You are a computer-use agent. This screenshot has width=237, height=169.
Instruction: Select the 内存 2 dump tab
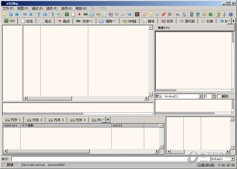point(34,120)
